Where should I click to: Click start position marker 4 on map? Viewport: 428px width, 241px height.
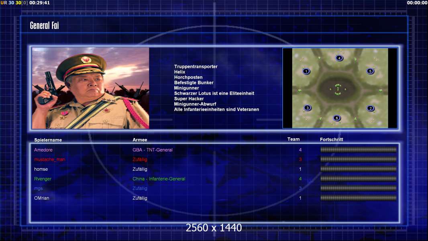339,58
